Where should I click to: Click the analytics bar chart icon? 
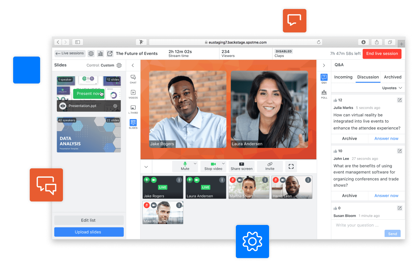click(x=100, y=53)
